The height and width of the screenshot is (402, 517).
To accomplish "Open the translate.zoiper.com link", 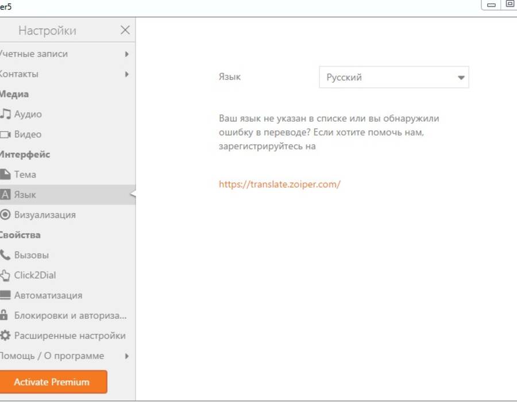I will 280,184.
